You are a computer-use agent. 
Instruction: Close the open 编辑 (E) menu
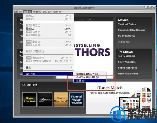click(x=27, y=12)
